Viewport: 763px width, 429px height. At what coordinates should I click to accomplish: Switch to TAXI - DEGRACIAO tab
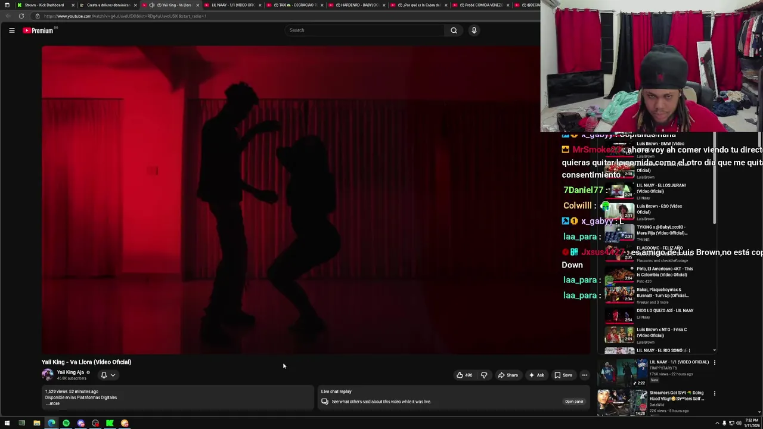click(x=294, y=5)
